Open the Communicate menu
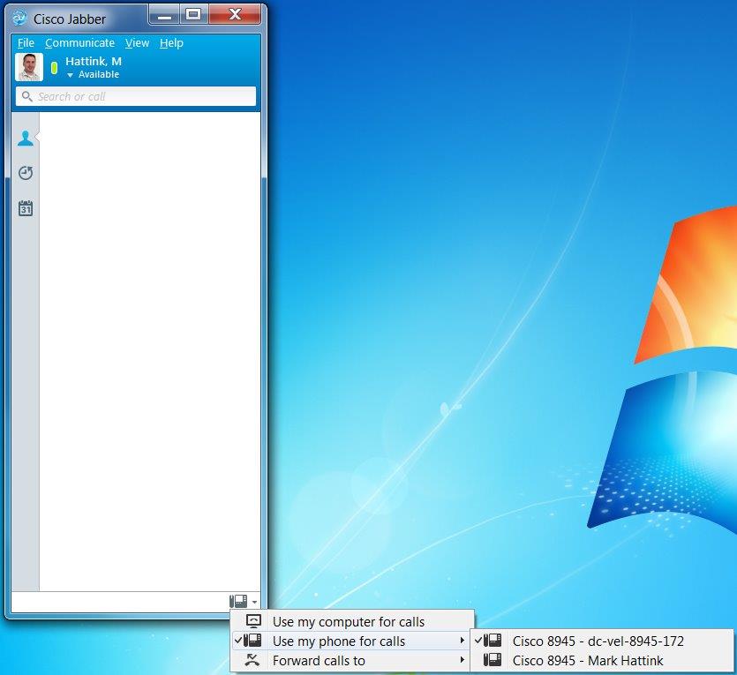The height and width of the screenshot is (675, 737). 80,42
